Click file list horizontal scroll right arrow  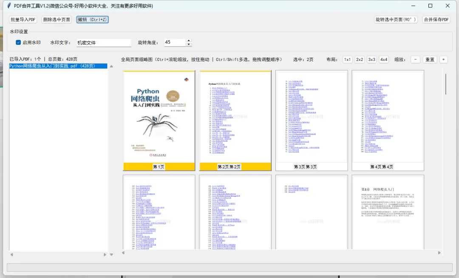105,255
